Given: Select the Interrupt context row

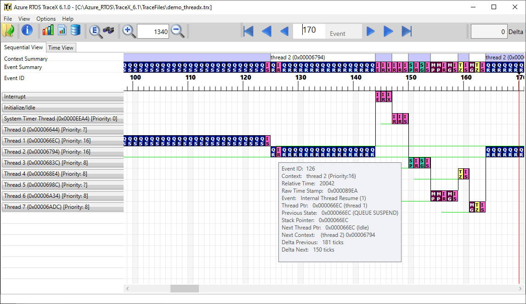Looking at the screenshot, I should tap(63, 97).
